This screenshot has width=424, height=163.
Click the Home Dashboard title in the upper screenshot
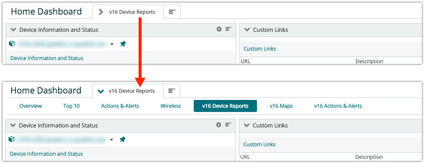point(46,12)
